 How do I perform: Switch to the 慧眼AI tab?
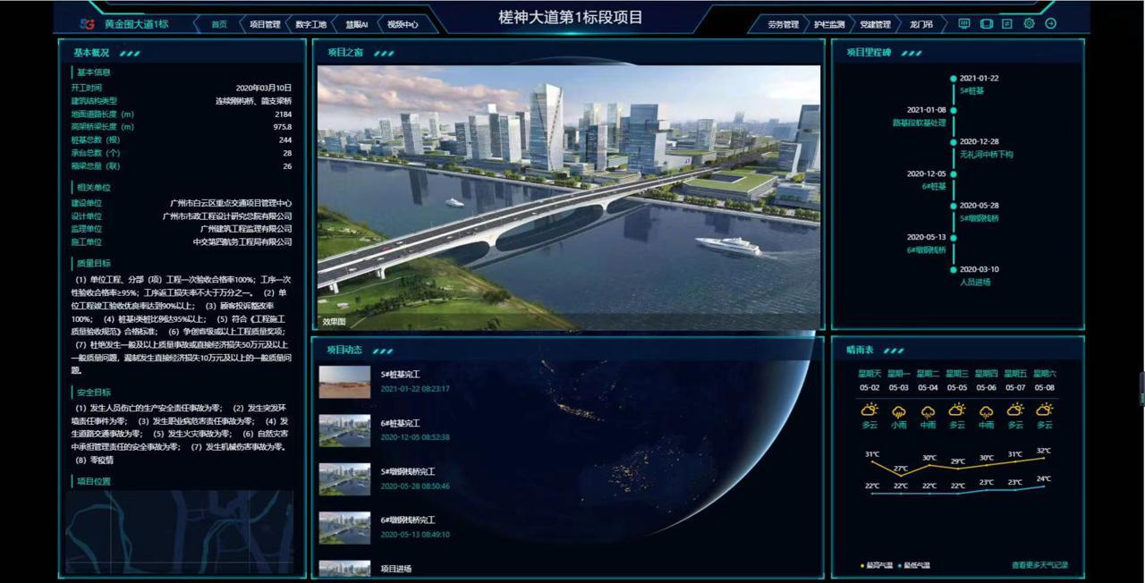[357, 25]
